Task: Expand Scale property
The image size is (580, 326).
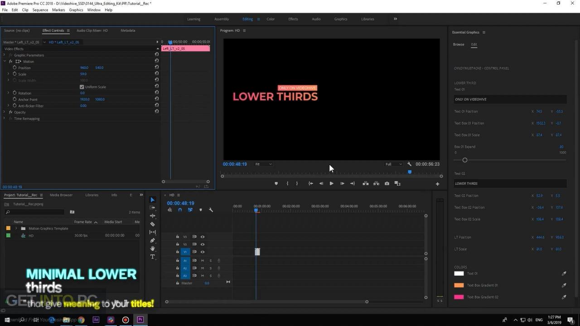Action: pos(8,74)
